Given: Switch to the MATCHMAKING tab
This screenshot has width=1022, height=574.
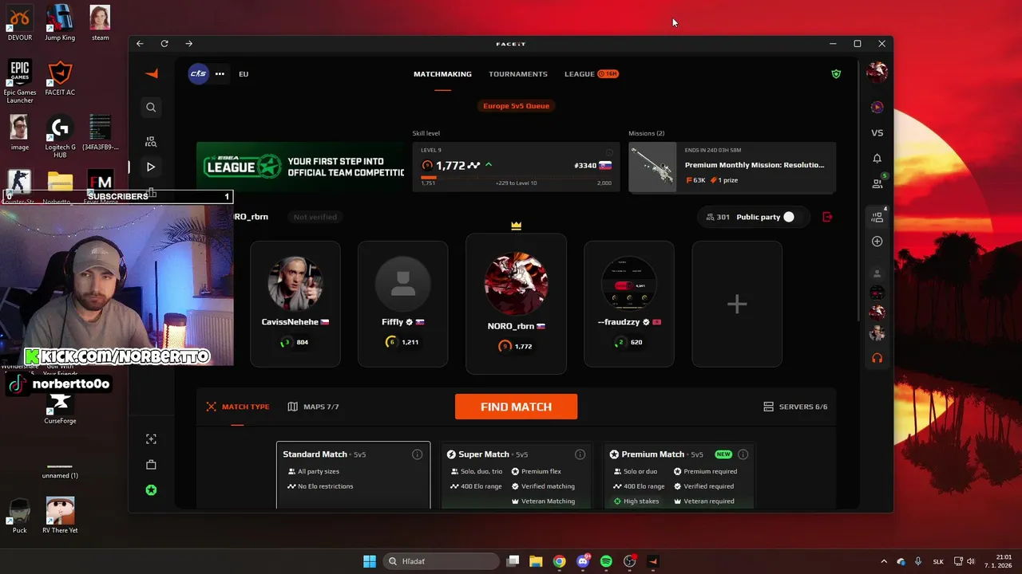Looking at the screenshot, I should tap(442, 74).
